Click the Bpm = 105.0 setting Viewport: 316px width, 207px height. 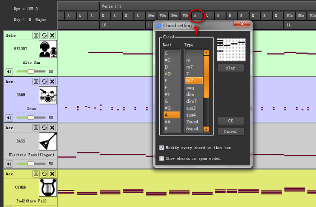(x=26, y=9)
